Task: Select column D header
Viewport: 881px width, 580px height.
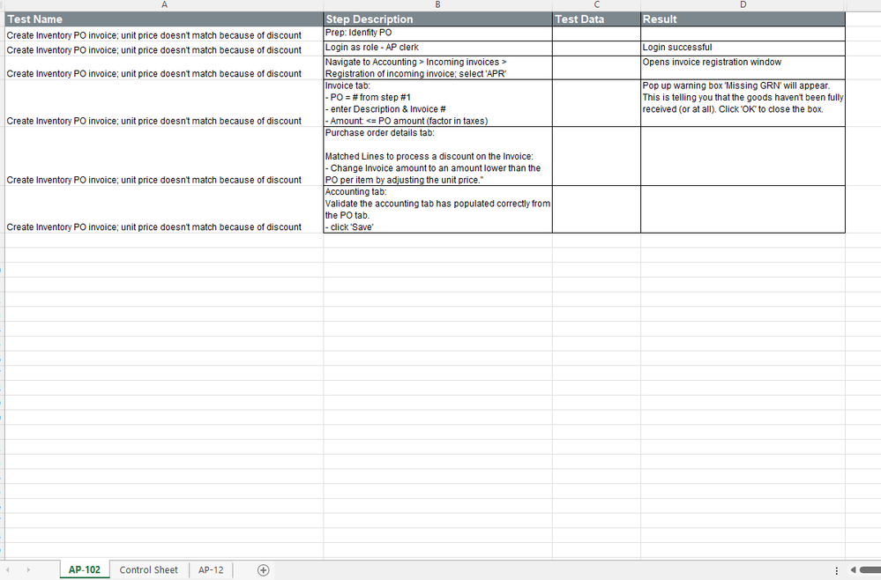Action: tap(743, 4)
